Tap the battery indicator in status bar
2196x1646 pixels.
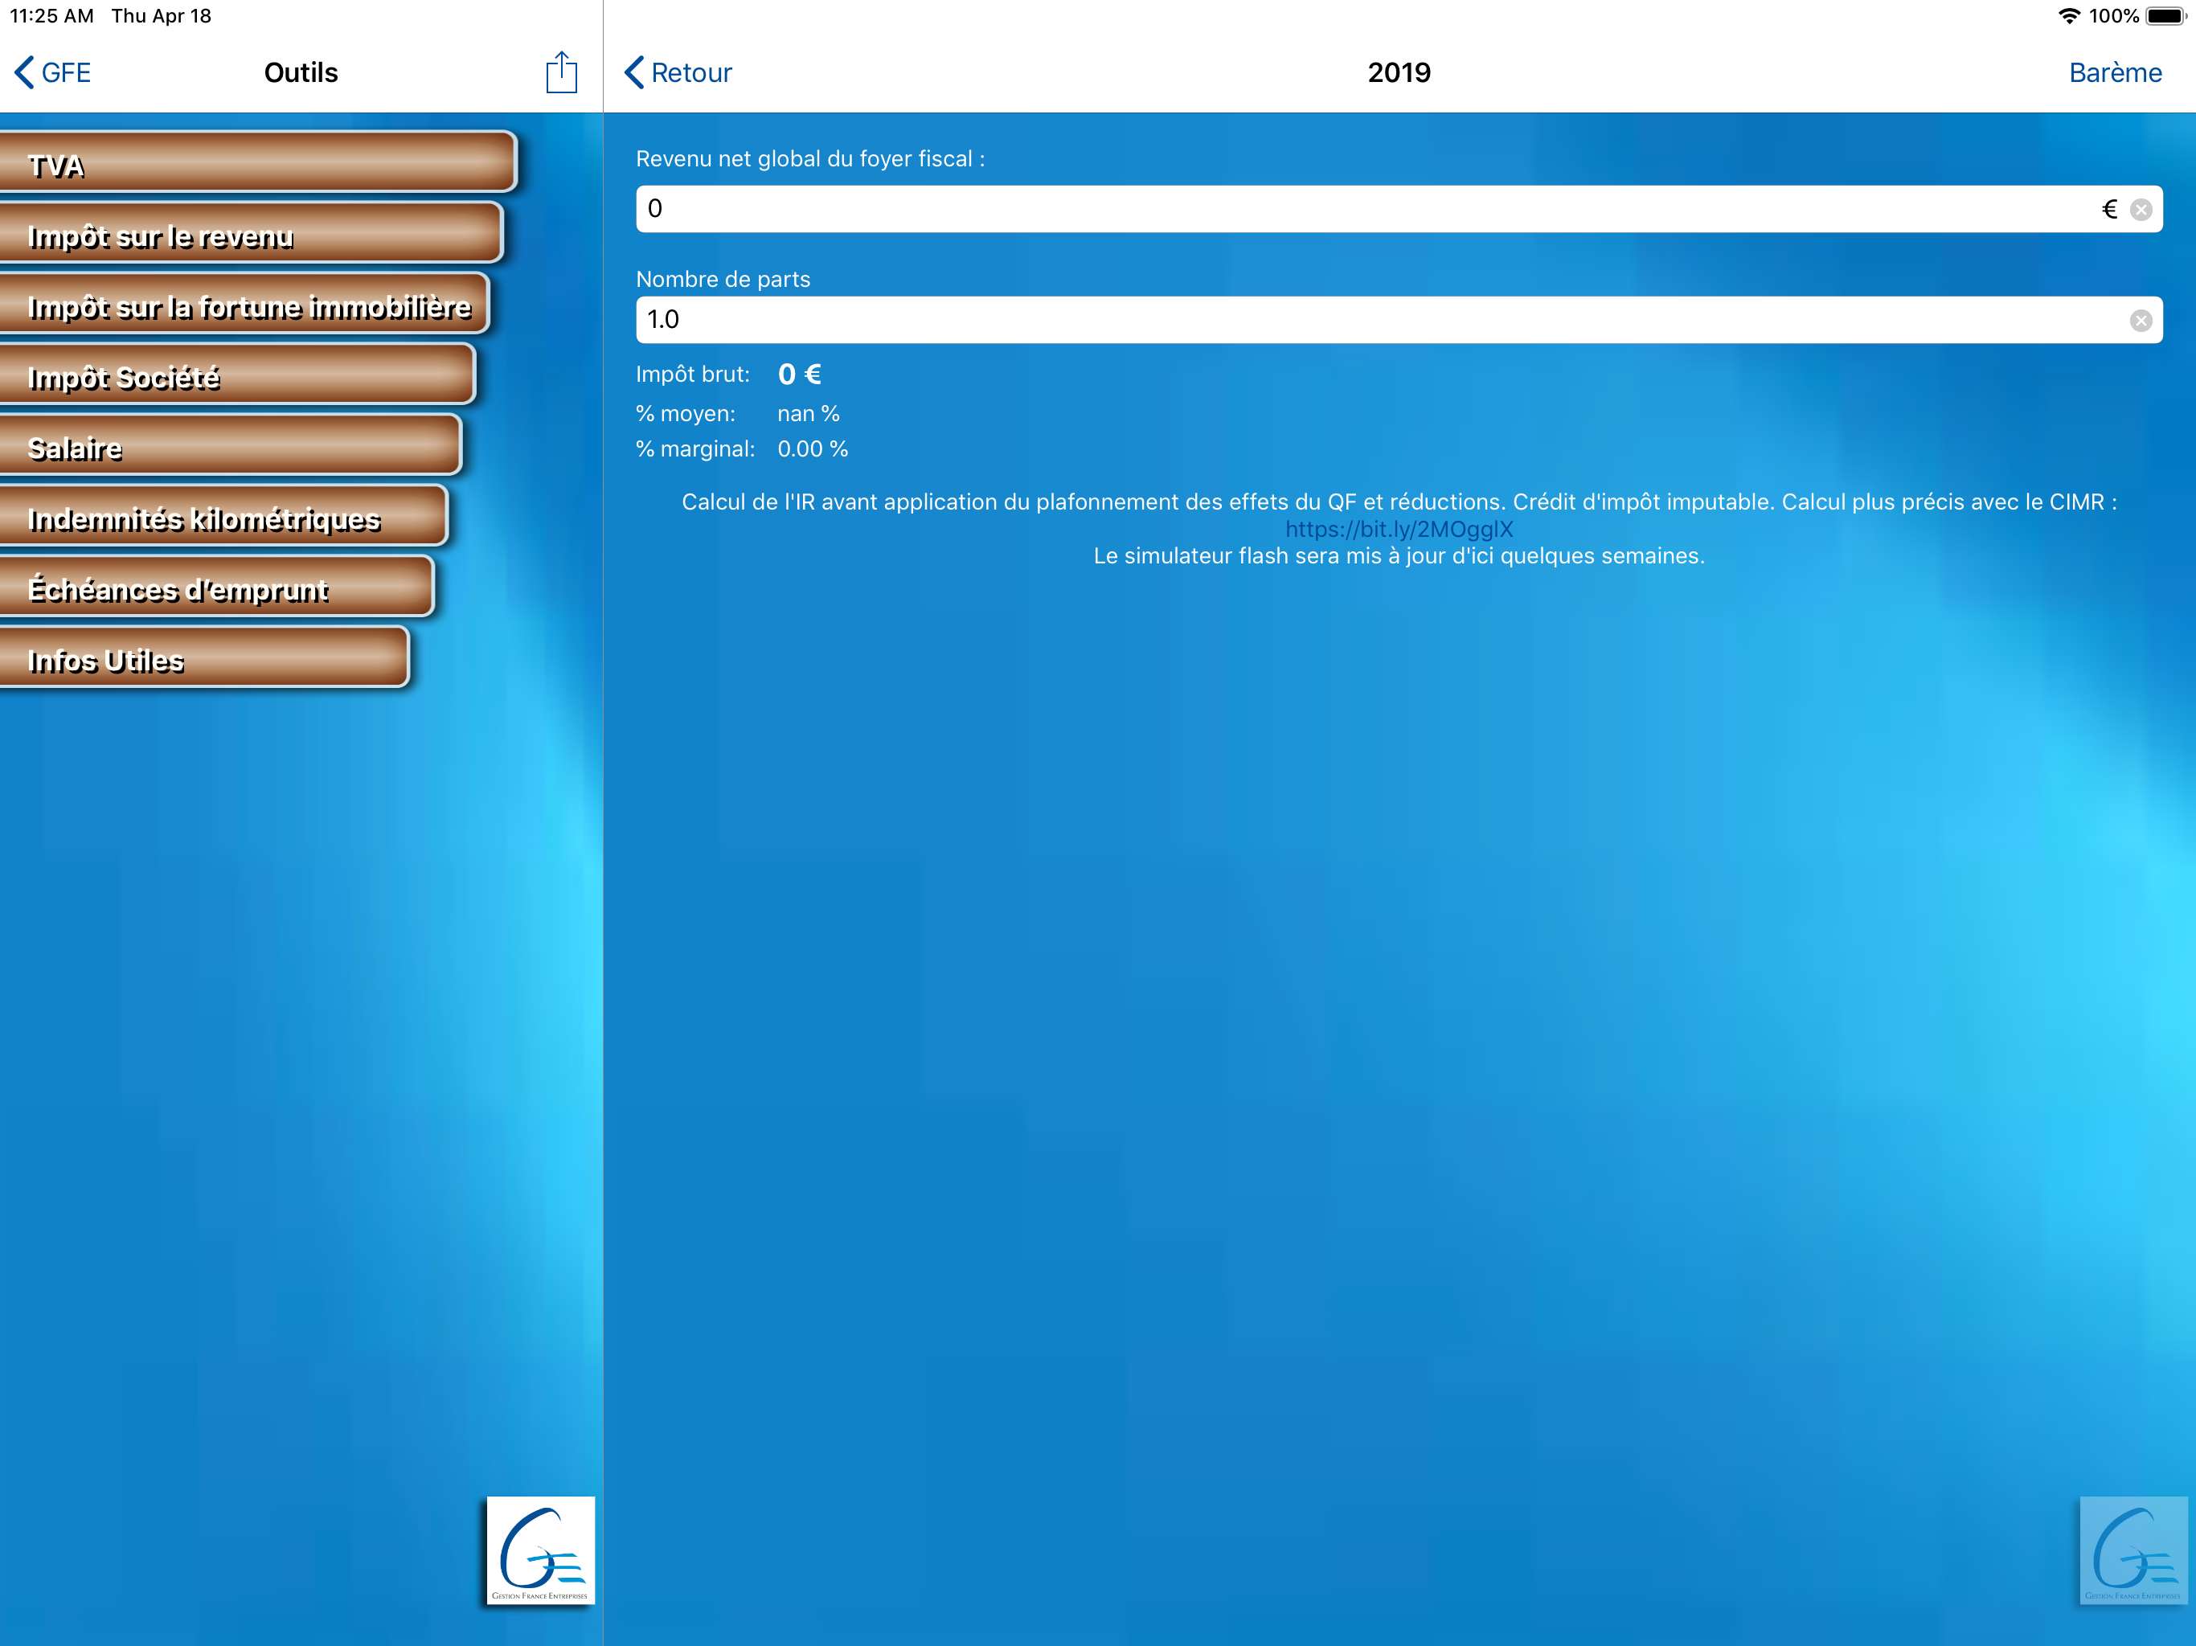tap(2166, 16)
